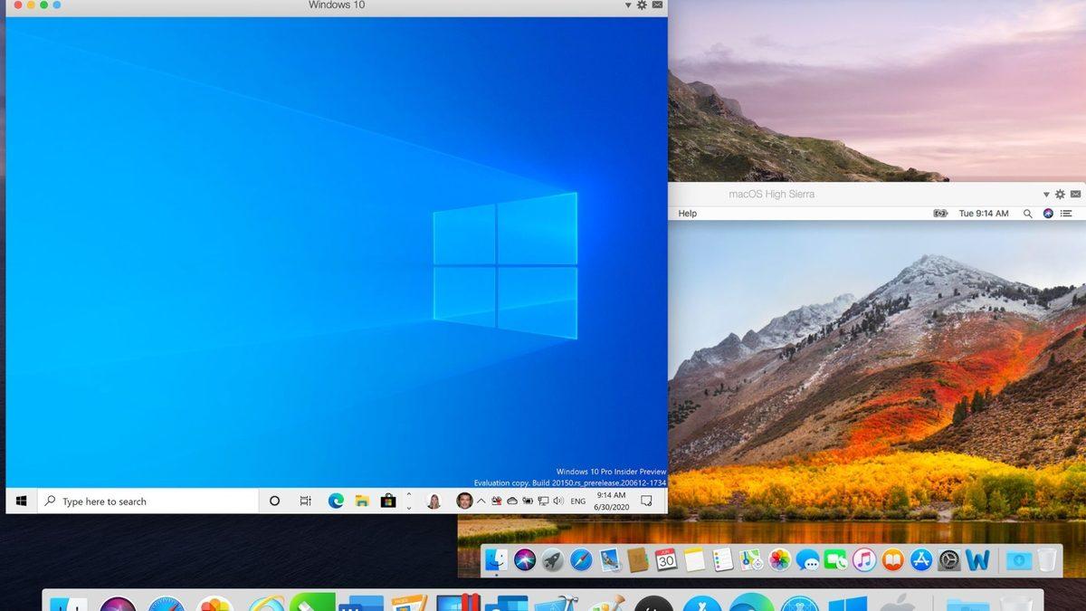
Task: Open Photos in the High Sierra dock
Action: coord(779,560)
